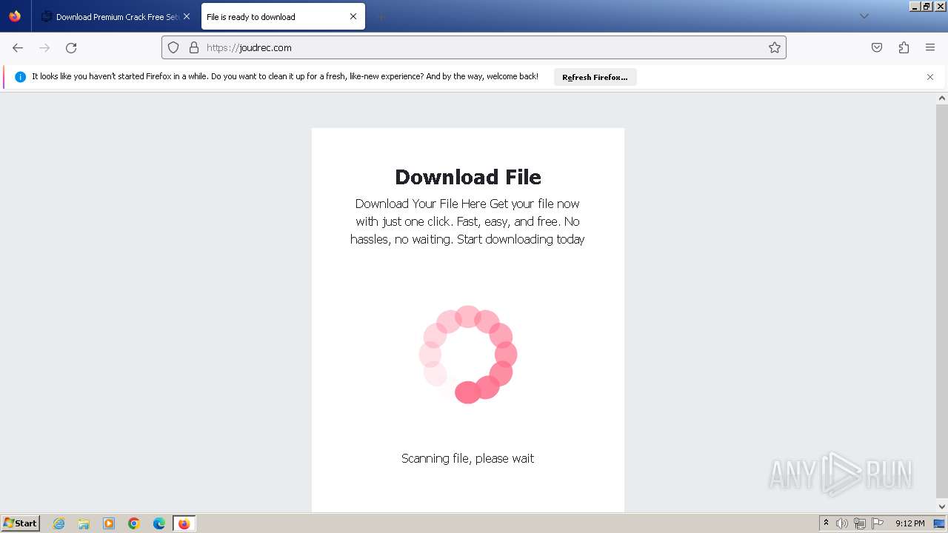Click the info icon in notification bar

tap(21, 77)
